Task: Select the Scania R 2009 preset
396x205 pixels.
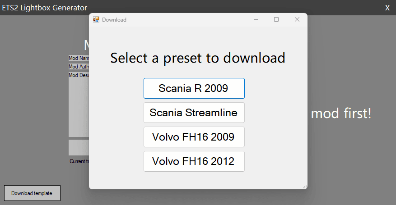Action: (x=194, y=88)
